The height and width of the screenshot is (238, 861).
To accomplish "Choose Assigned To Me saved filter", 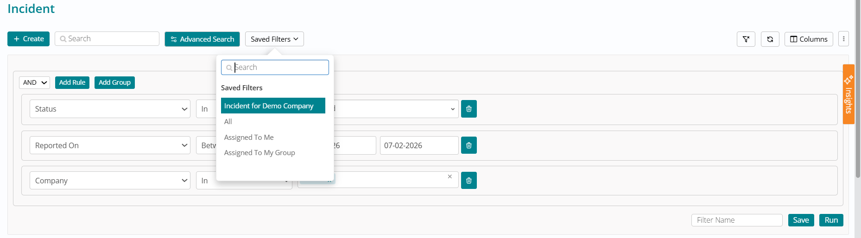I will click(x=249, y=138).
